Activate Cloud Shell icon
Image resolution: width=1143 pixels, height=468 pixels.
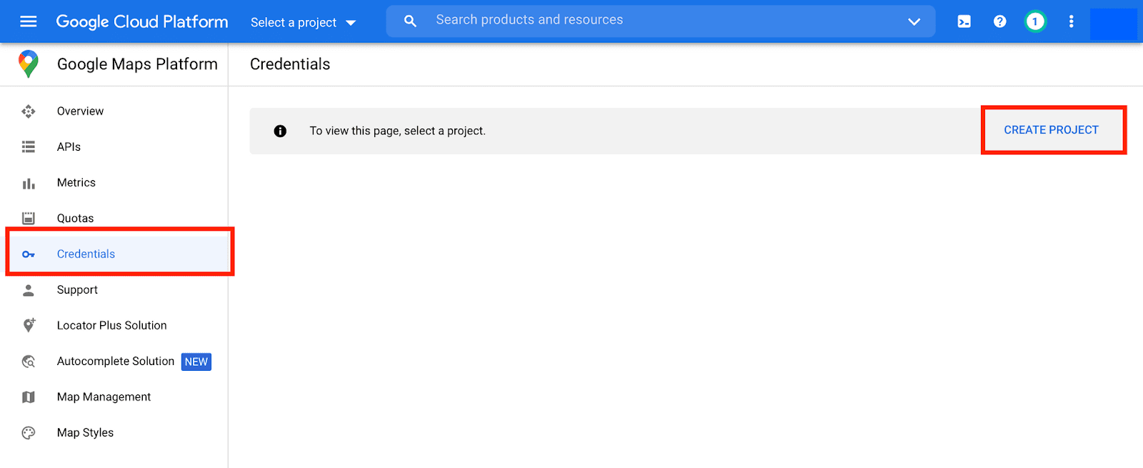(x=964, y=21)
